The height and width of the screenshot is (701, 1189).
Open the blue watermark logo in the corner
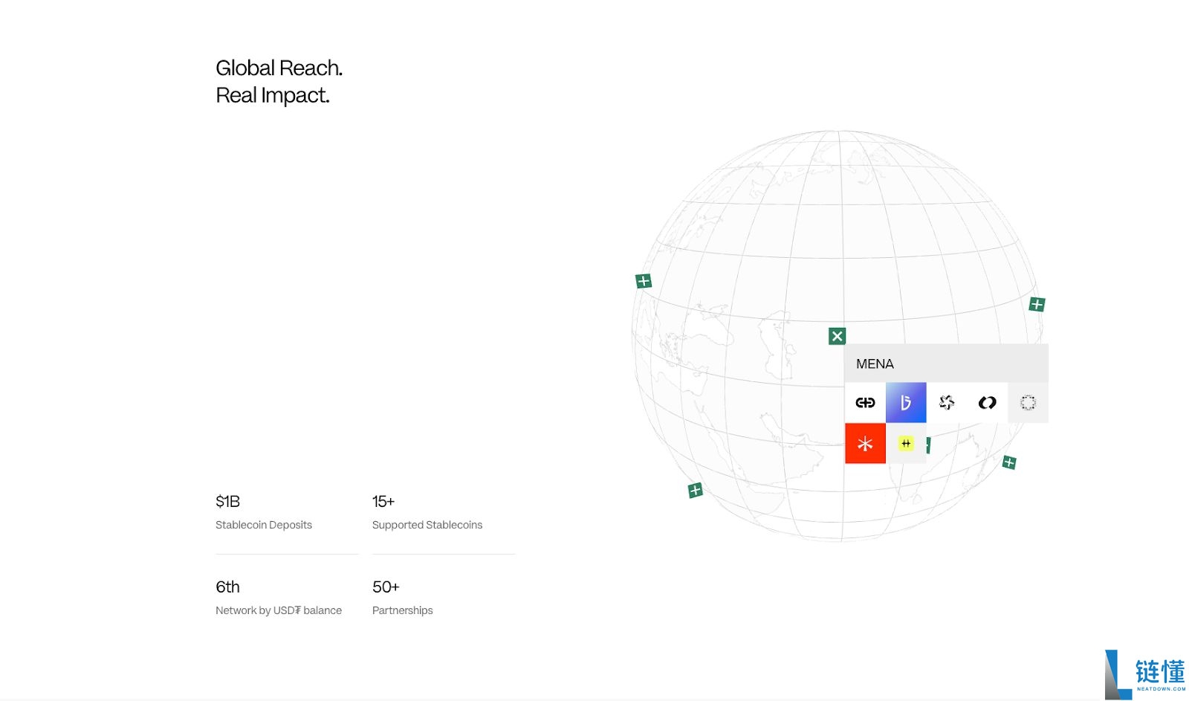pyautogui.click(x=1144, y=675)
